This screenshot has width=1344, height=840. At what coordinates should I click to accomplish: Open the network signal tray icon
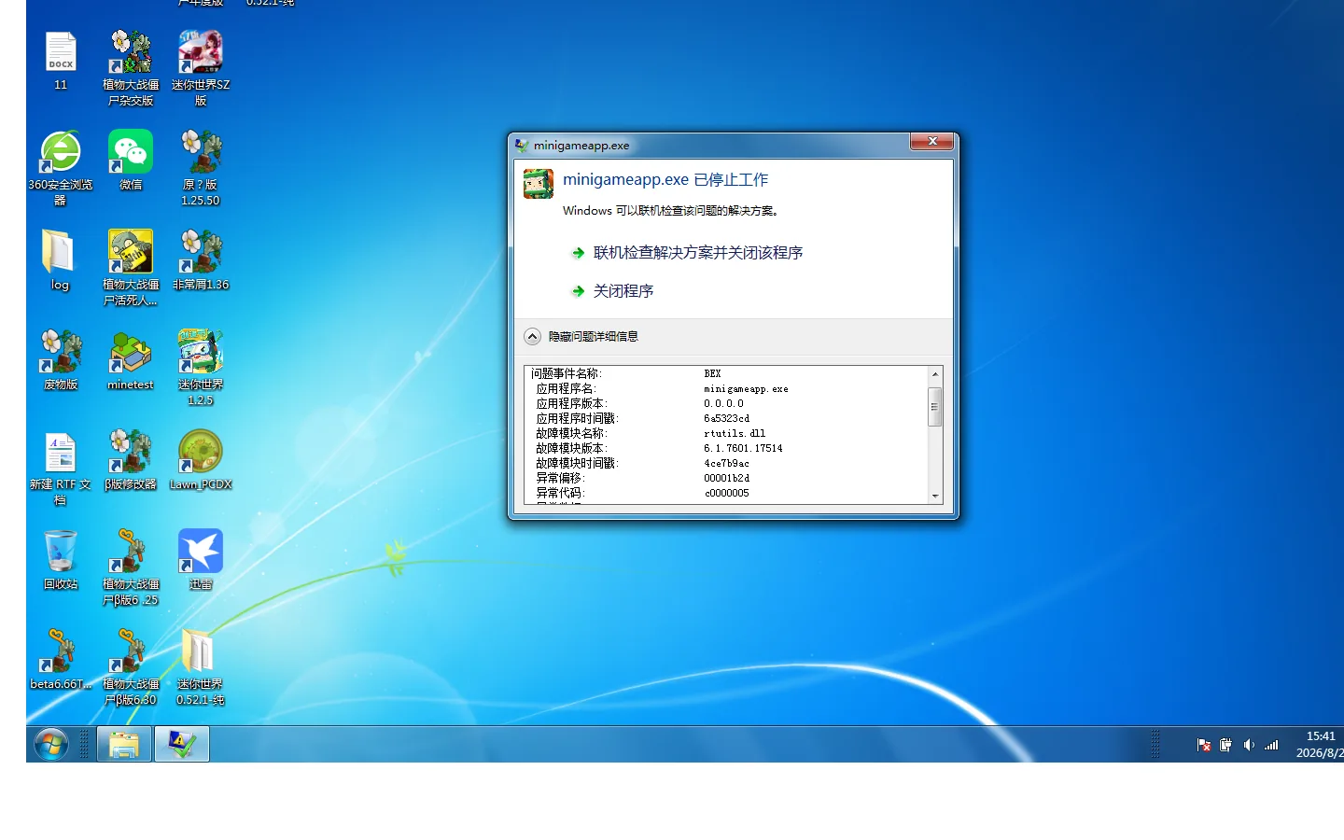(1271, 745)
